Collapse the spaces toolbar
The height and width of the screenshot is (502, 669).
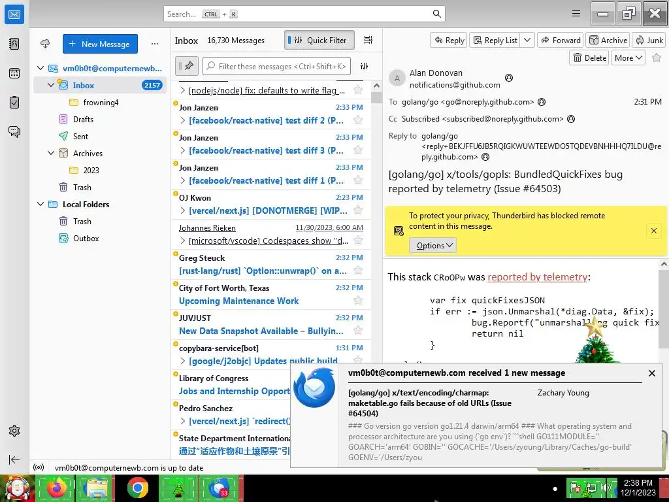coord(14,460)
